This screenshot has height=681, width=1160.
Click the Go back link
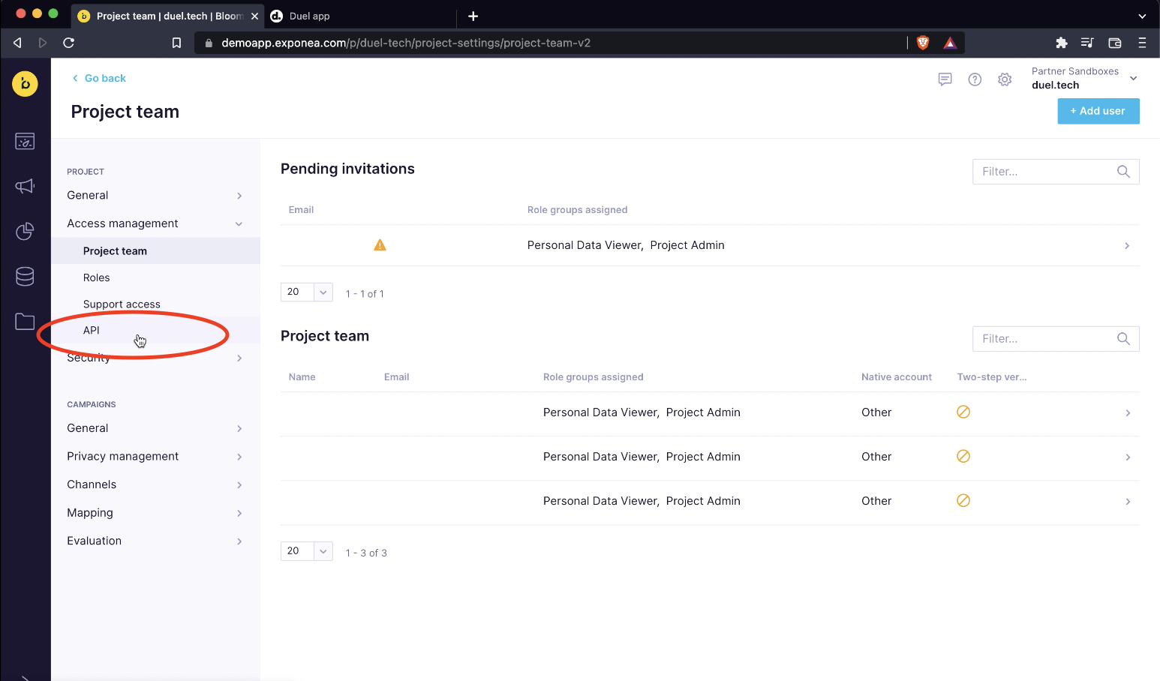pos(99,78)
